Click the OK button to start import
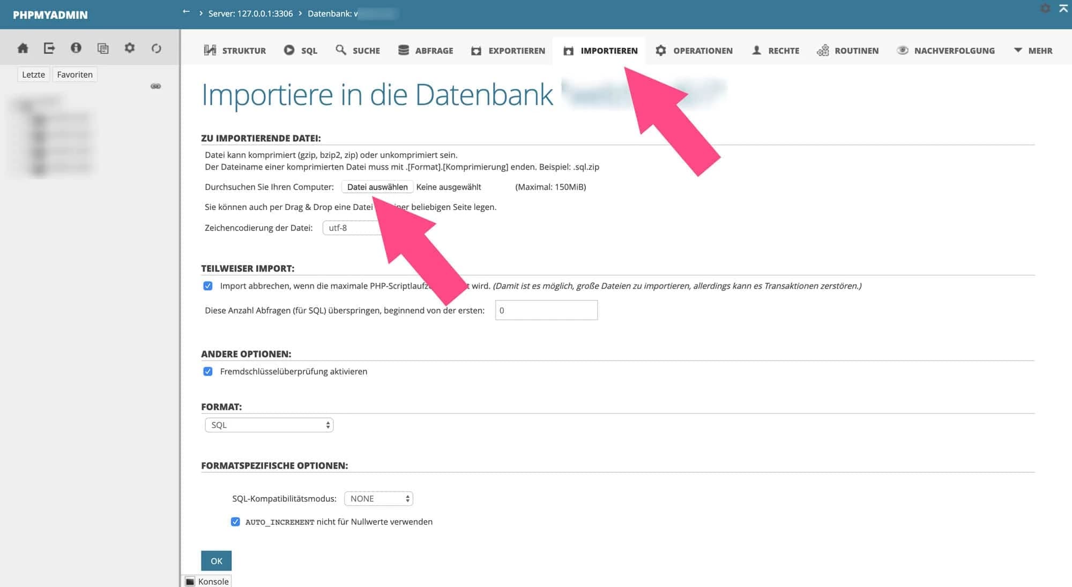 (216, 560)
